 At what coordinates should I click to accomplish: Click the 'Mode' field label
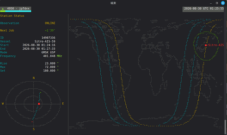point(4,52)
